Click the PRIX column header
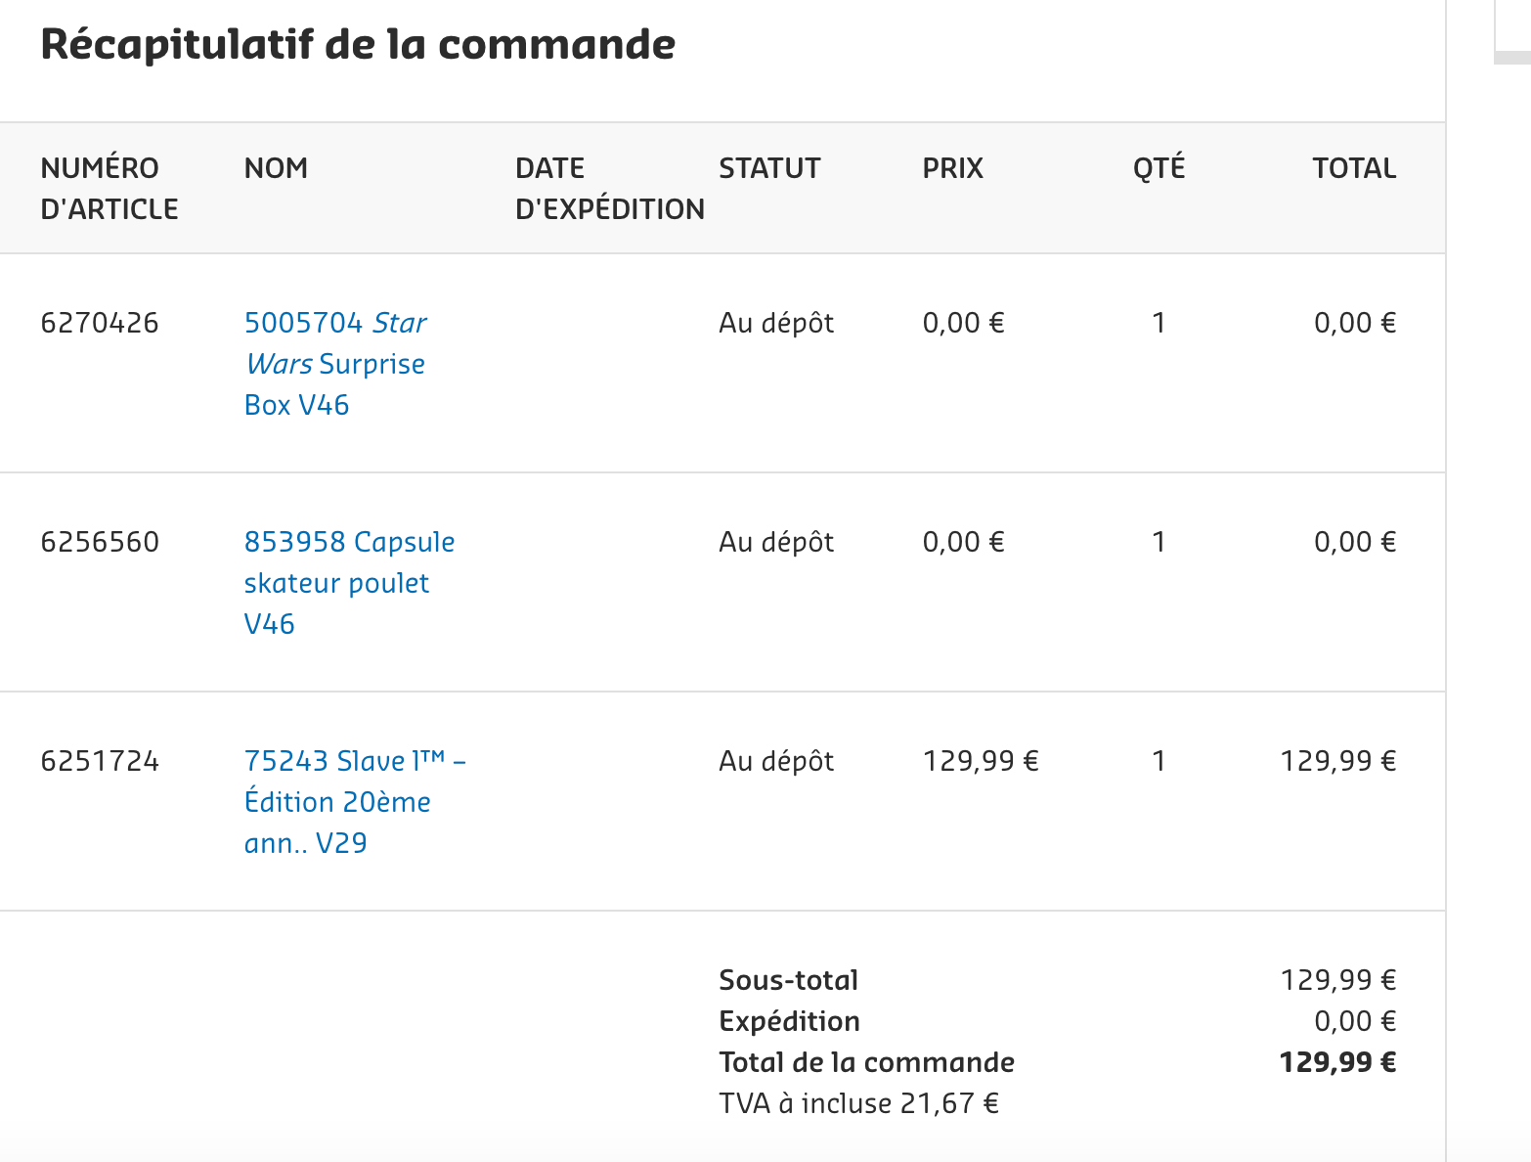 [952, 168]
